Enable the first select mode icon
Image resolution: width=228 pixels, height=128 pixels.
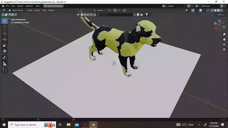(3, 15)
